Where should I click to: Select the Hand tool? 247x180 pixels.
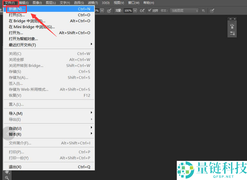[x=7, y=172]
